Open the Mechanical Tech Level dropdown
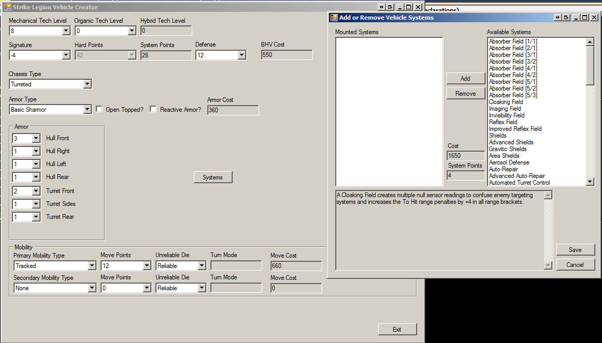Screen dimensions: 602x343 (66, 31)
